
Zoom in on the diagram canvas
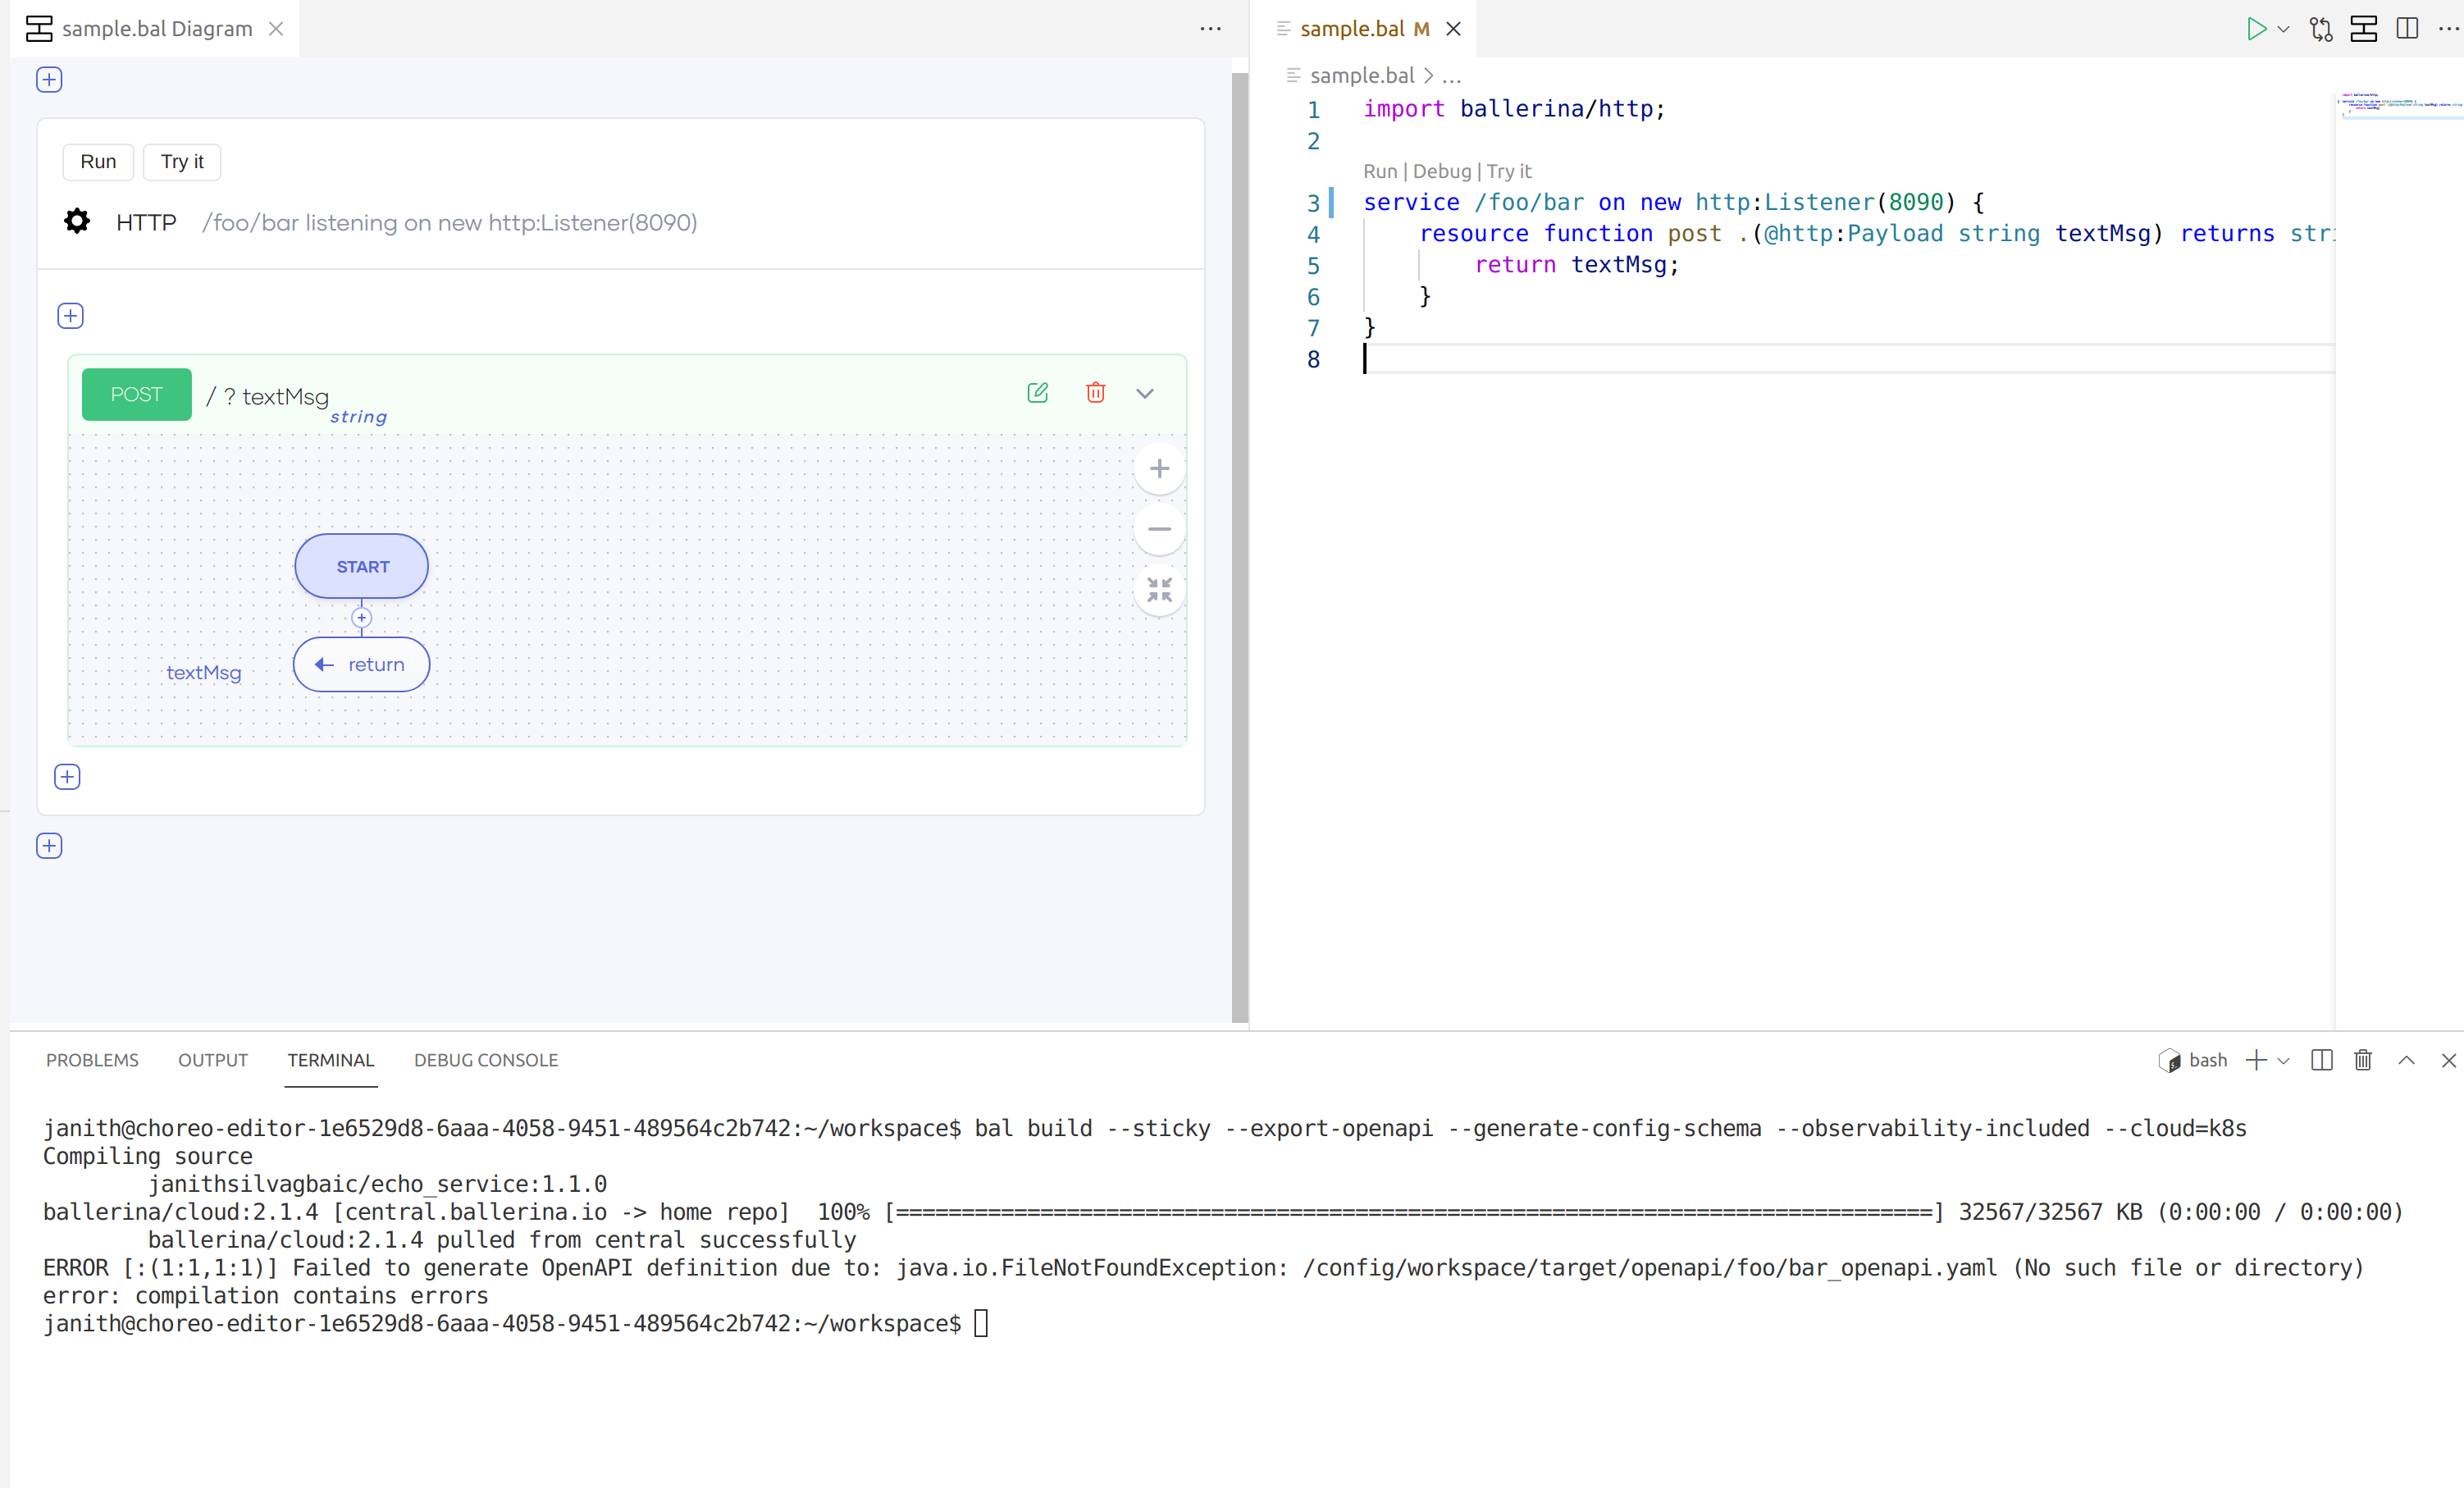click(1159, 468)
